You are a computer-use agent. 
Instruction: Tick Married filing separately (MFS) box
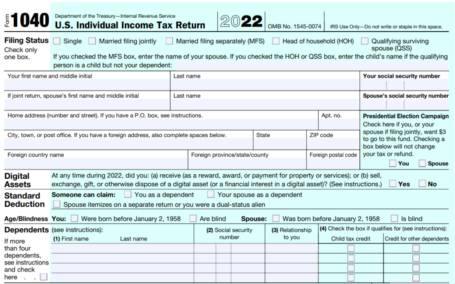[169, 41]
